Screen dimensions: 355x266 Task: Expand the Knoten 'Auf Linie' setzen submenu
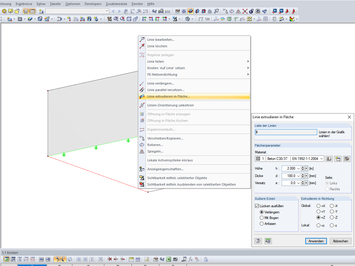coord(248,68)
